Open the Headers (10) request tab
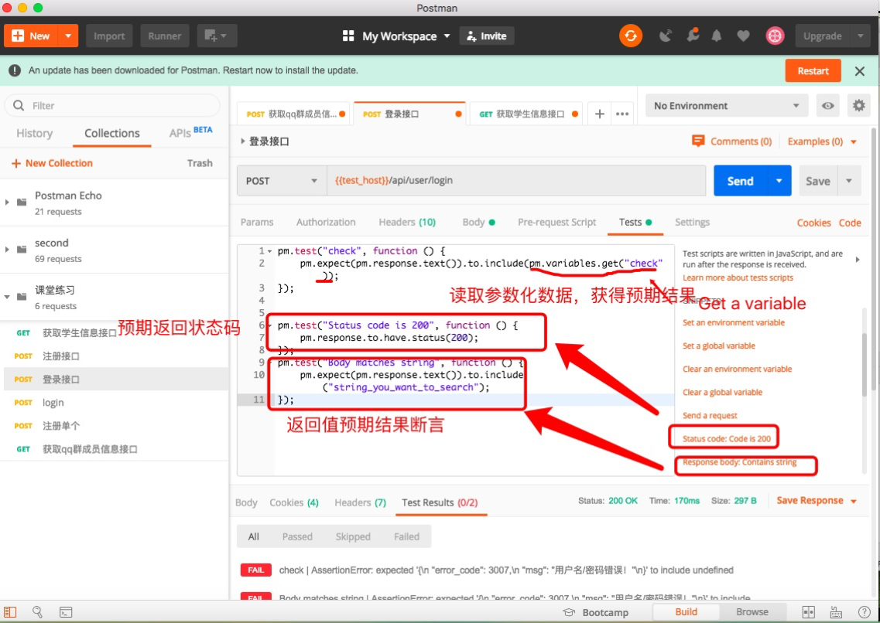Viewport: 880px width, 623px height. pyautogui.click(x=407, y=222)
